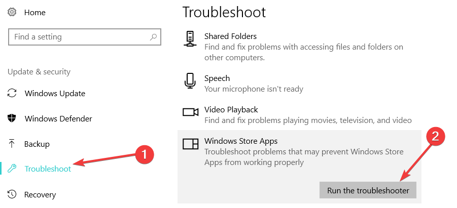
Task: Select Backup in the sidebar
Action: point(37,144)
